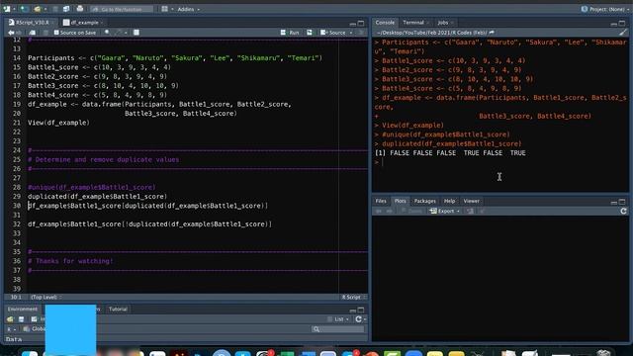The width and height of the screenshot is (633, 356).
Task: Click the back navigation arrow in editor
Action: coord(11,33)
